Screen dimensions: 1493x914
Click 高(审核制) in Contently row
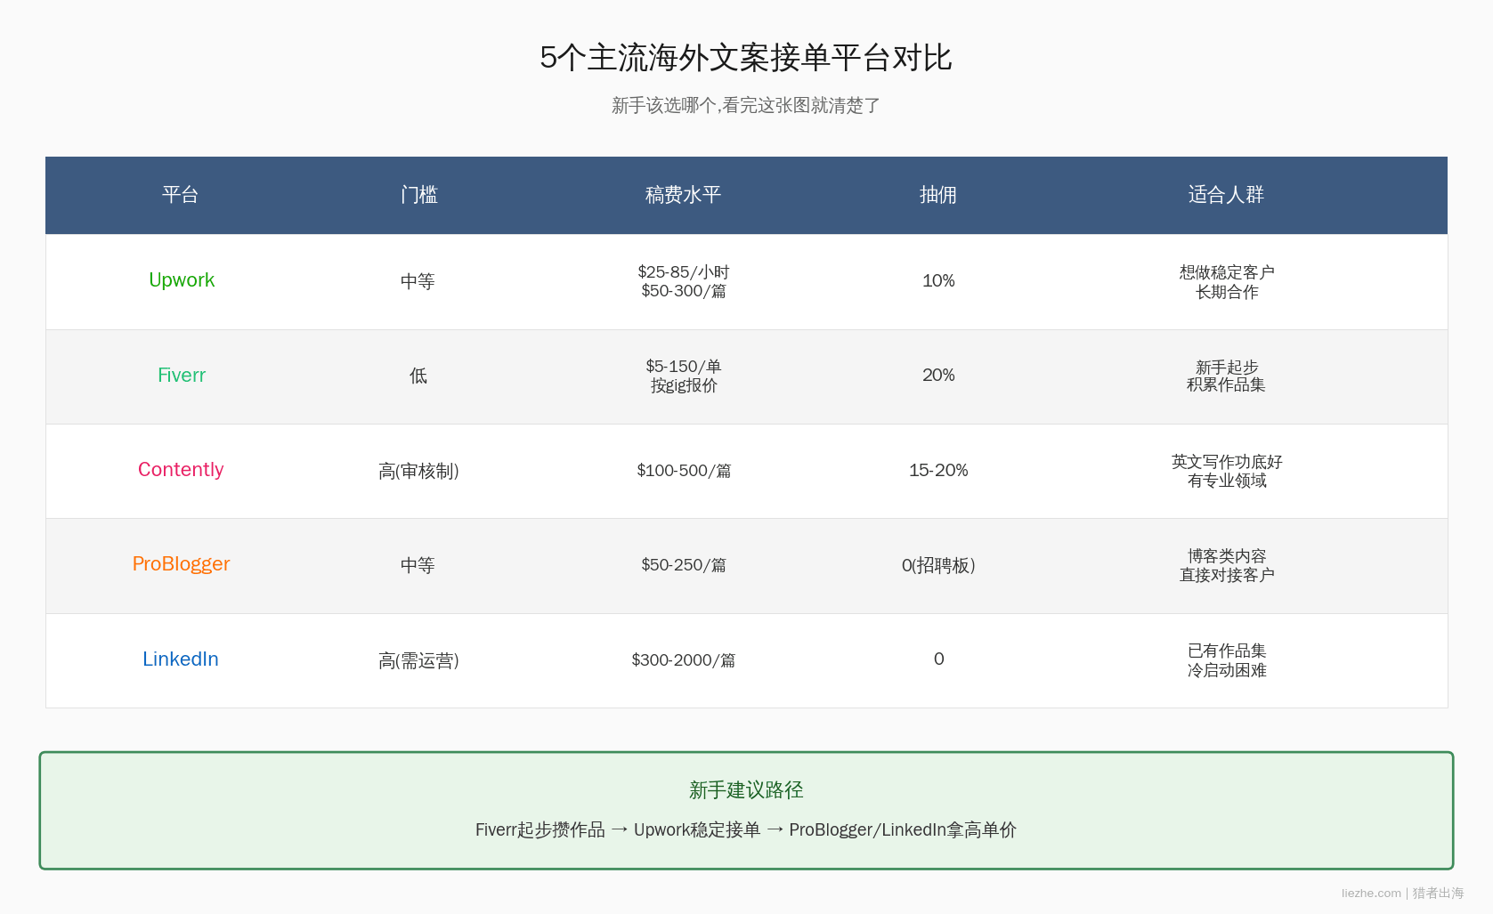[418, 471]
